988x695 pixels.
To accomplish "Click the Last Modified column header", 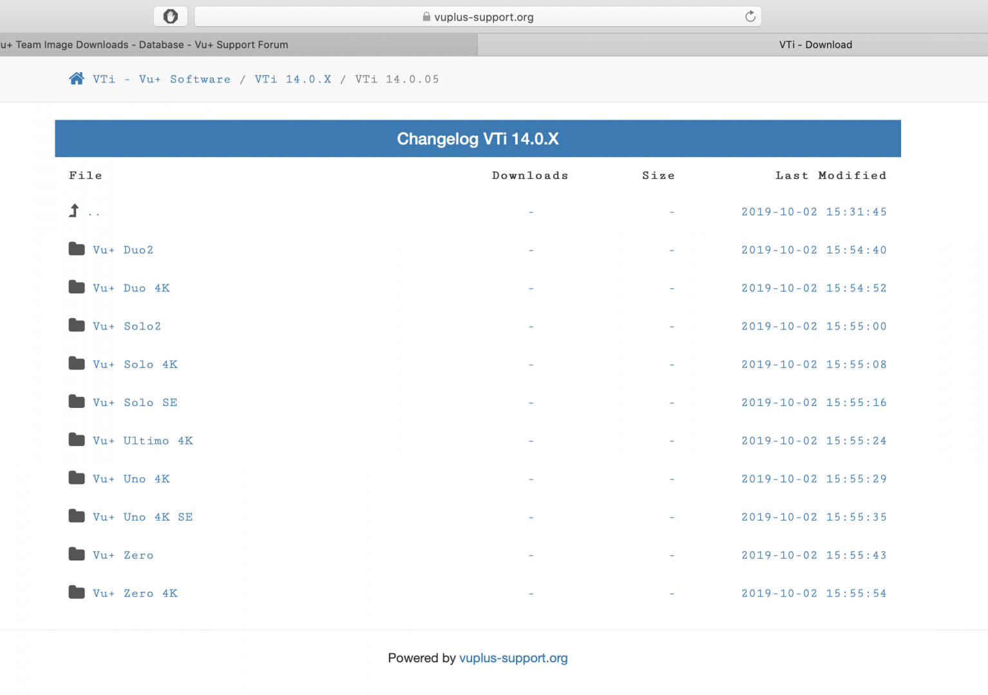I will [x=831, y=175].
